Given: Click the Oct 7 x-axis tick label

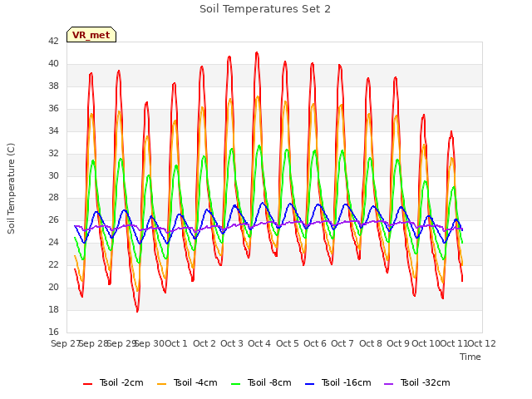Looking at the screenshot, I should point(342,343).
